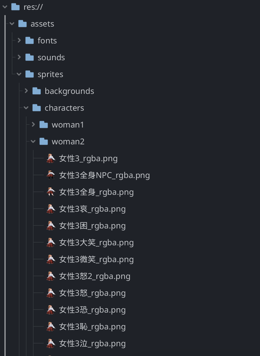Collapse the woman2 folder
The image size is (260, 356).
click(33, 141)
